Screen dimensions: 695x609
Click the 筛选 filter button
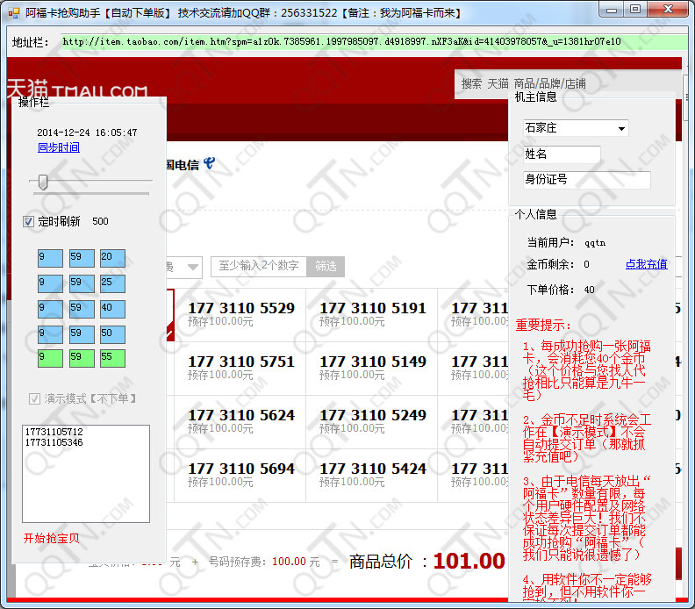click(x=326, y=266)
